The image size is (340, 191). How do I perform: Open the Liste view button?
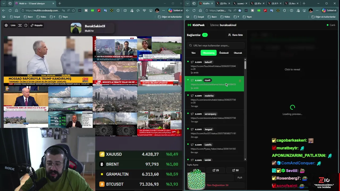(x=13, y=25)
